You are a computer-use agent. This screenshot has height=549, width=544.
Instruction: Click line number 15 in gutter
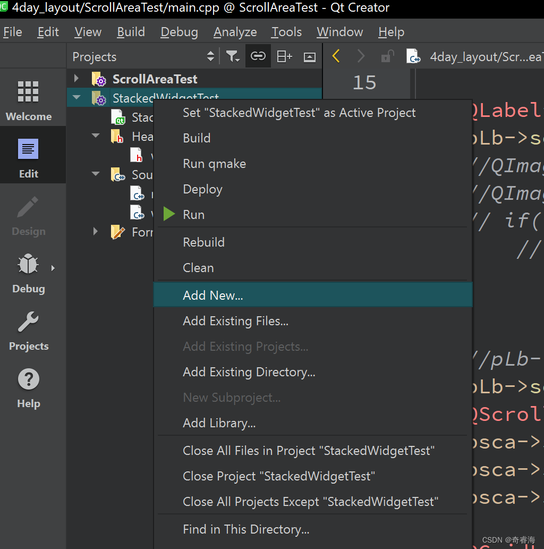(364, 82)
